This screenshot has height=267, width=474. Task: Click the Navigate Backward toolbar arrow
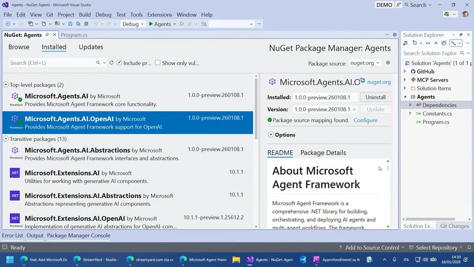tap(8, 24)
